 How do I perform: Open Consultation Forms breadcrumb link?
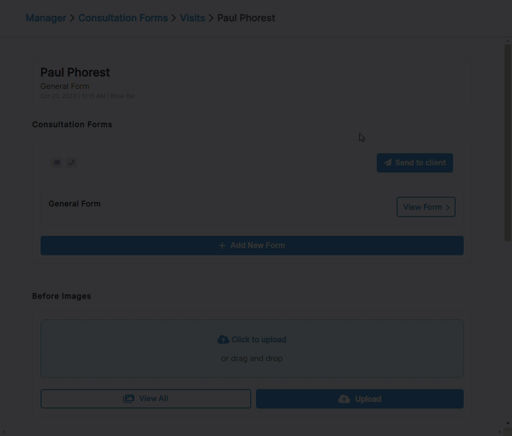[123, 18]
